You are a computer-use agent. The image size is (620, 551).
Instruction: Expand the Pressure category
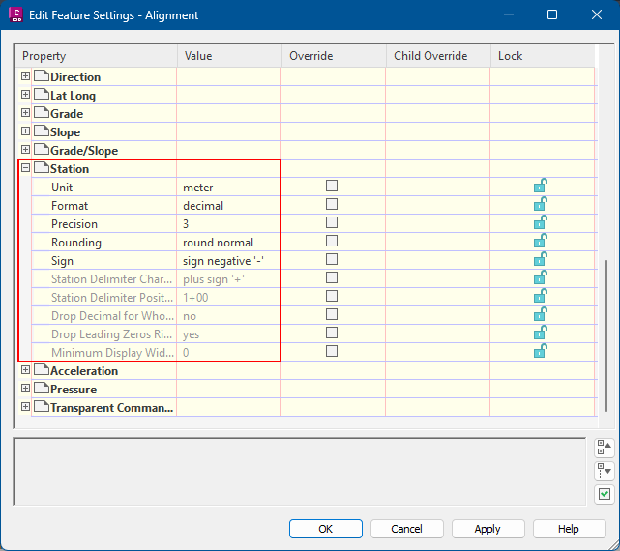point(25,389)
